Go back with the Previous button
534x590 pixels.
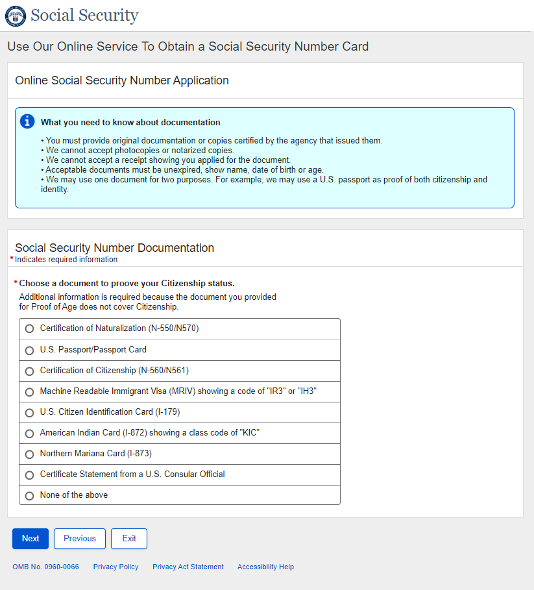click(x=80, y=539)
